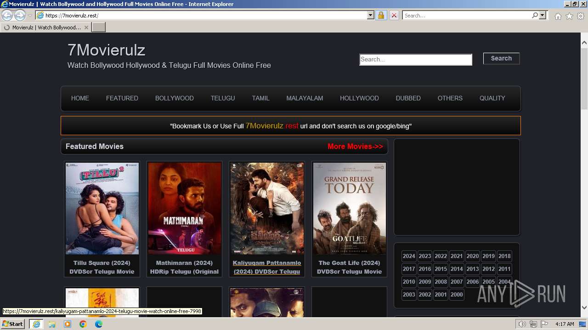Open a new blank tab
This screenshot has width=588, height=330.
coord(99,27)
